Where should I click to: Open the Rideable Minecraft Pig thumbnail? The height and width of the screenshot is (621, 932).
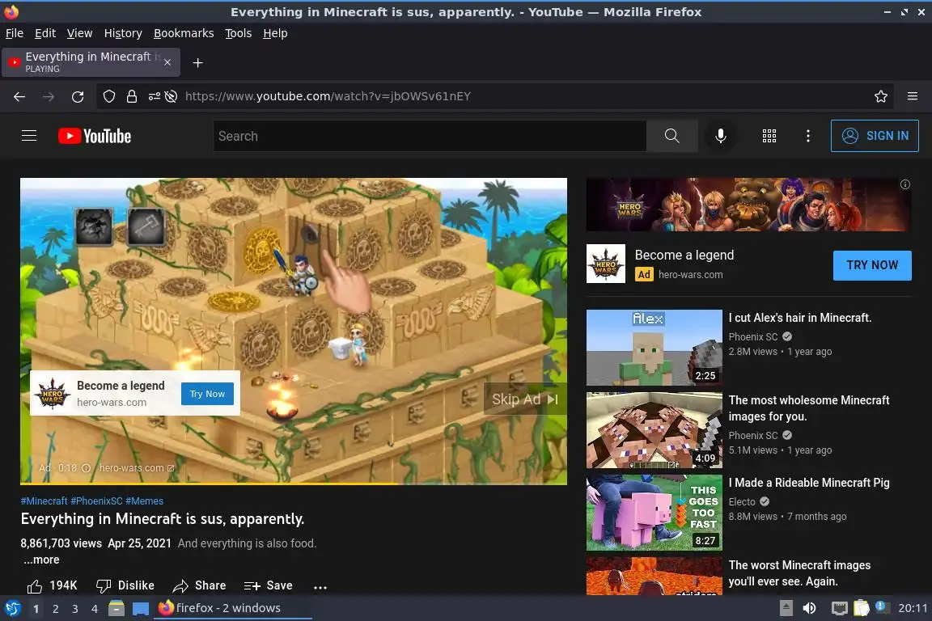654,513
